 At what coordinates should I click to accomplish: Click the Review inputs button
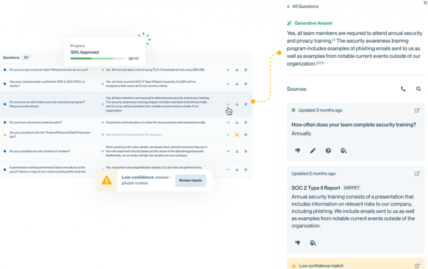click(190, 180)
